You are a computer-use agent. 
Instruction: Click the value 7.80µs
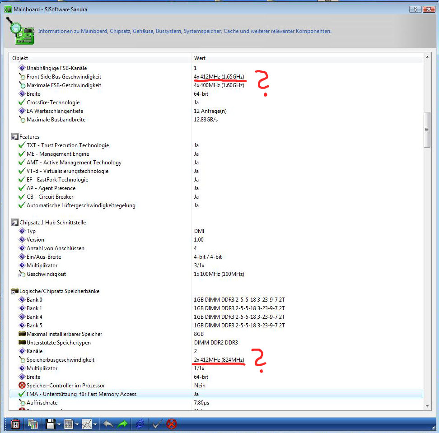tap(201, 403)
